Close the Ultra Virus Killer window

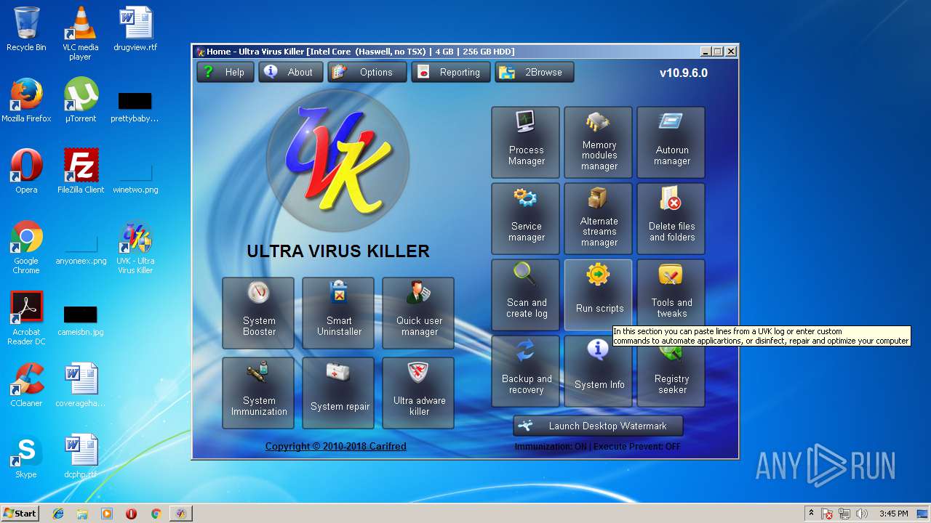tap(731, 52)
